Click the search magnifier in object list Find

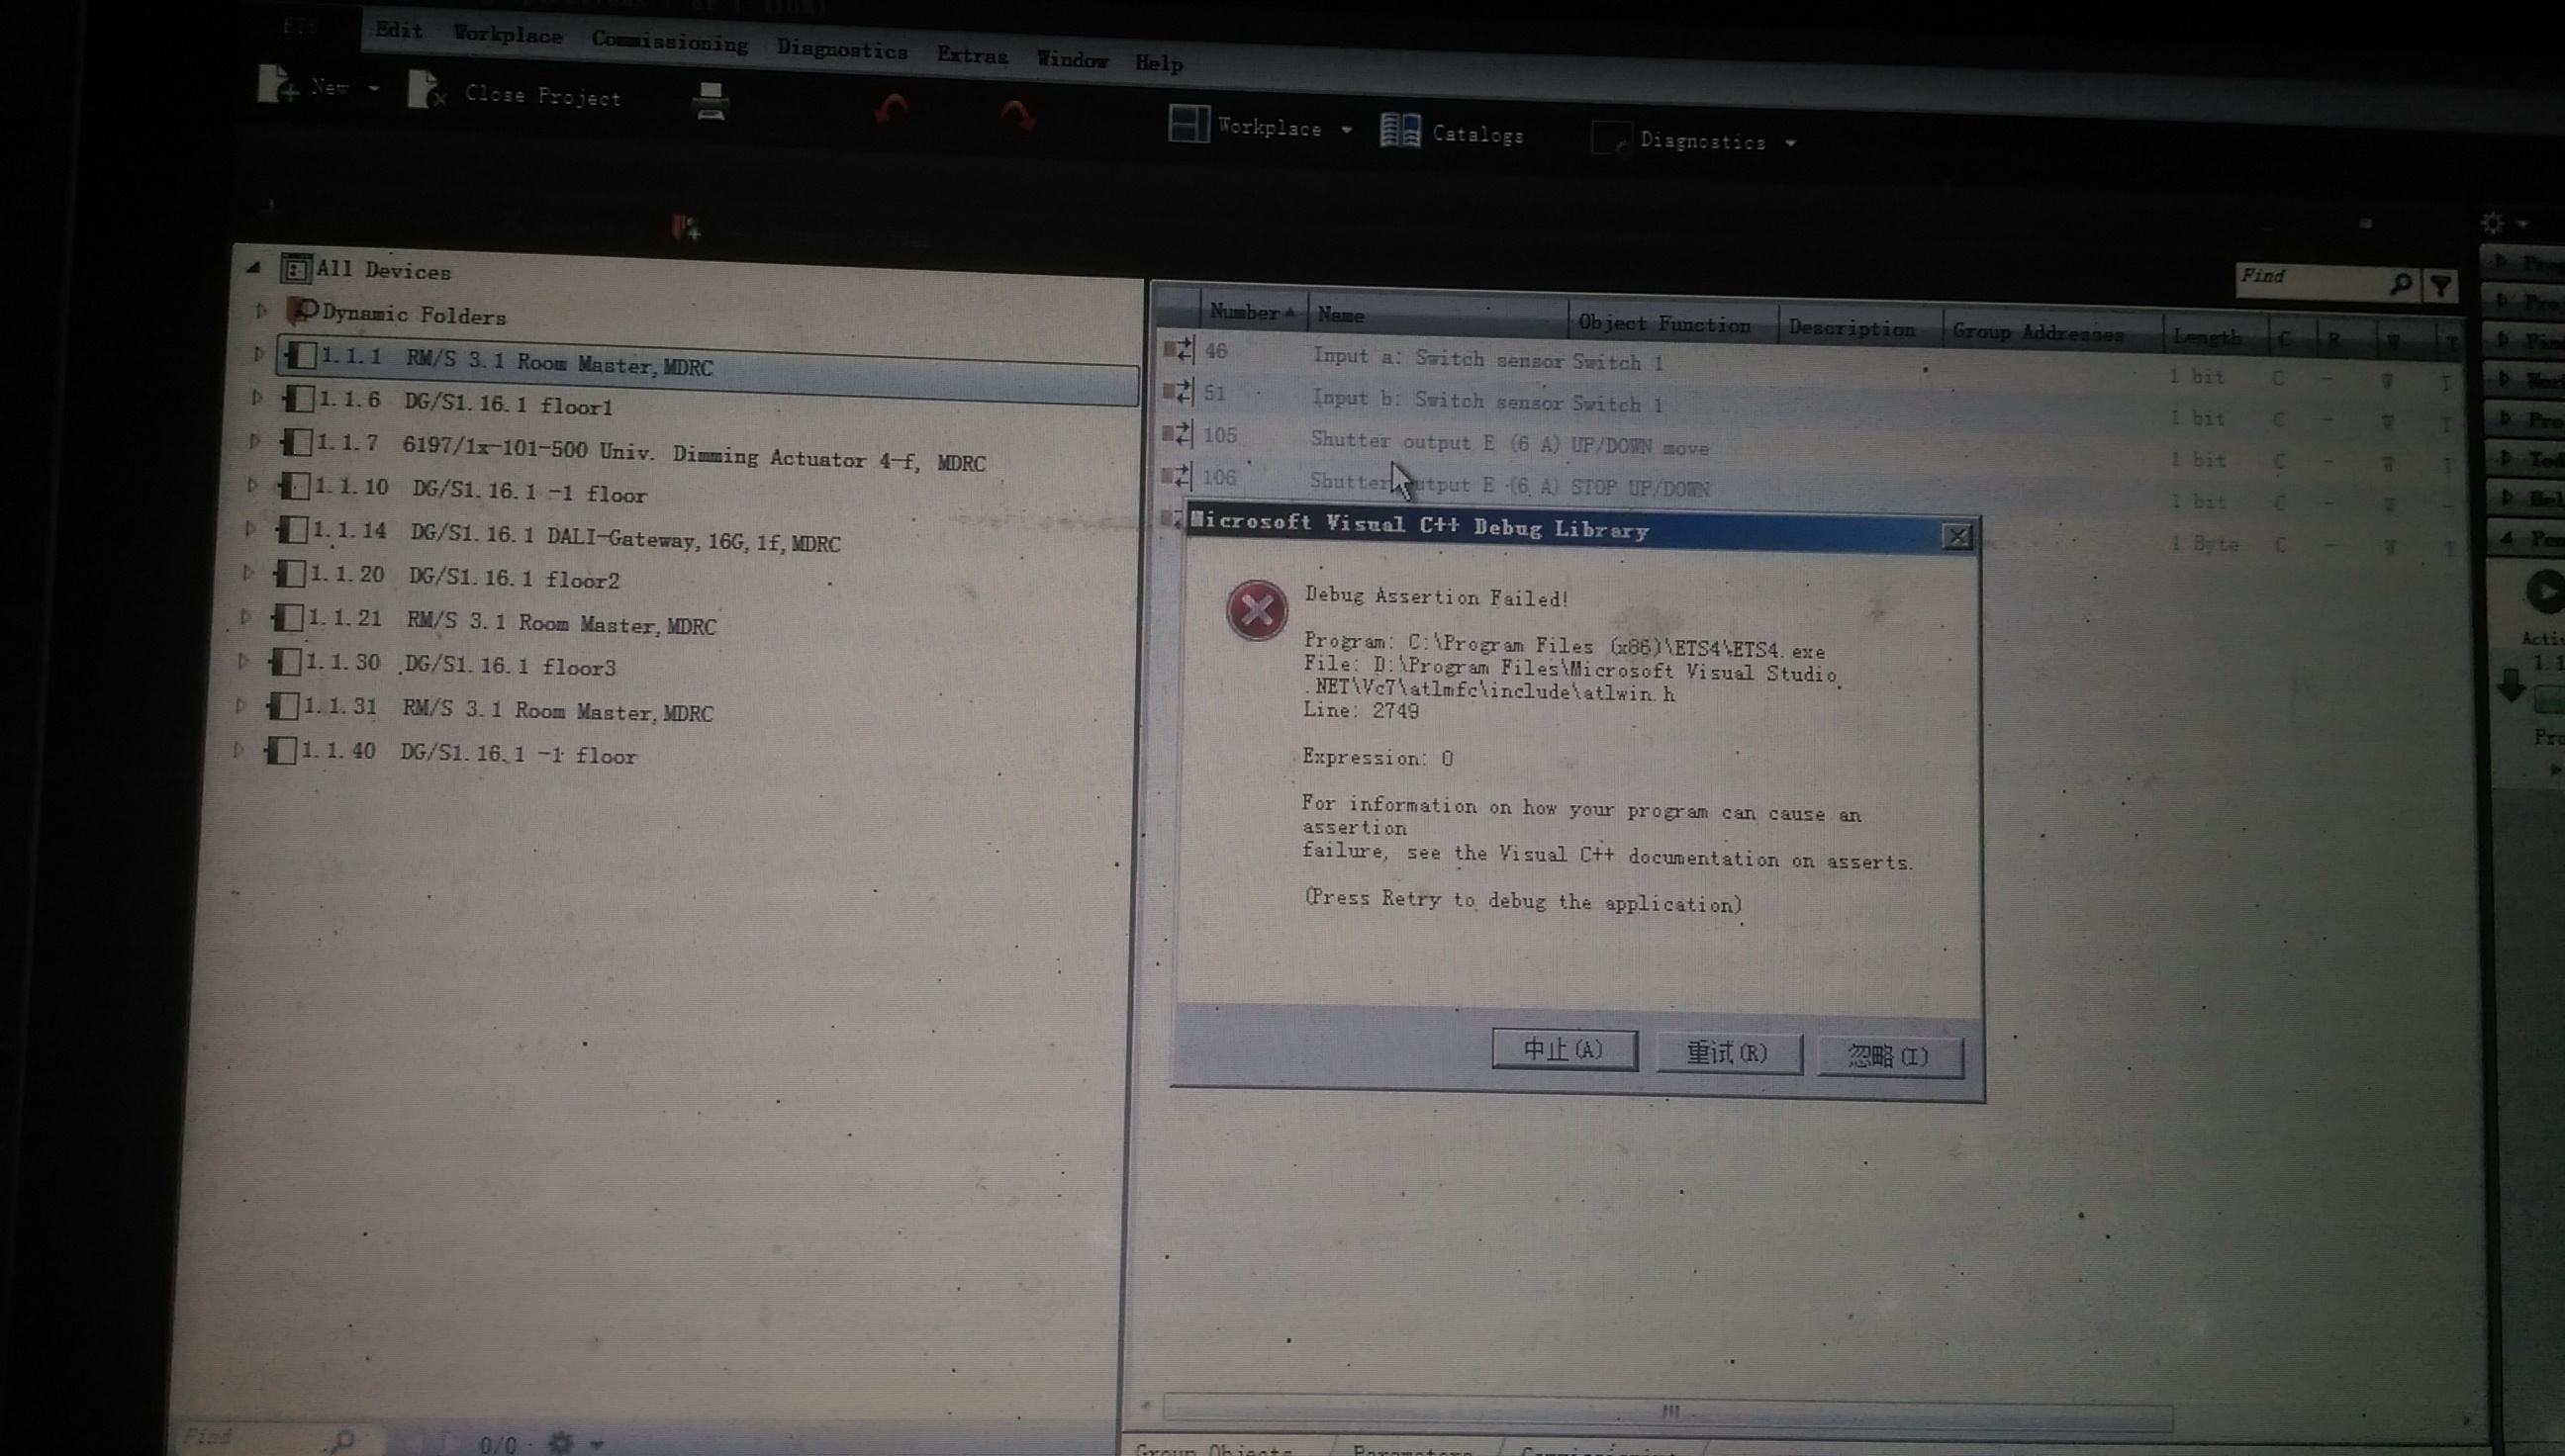click(x=2401, y=284)
